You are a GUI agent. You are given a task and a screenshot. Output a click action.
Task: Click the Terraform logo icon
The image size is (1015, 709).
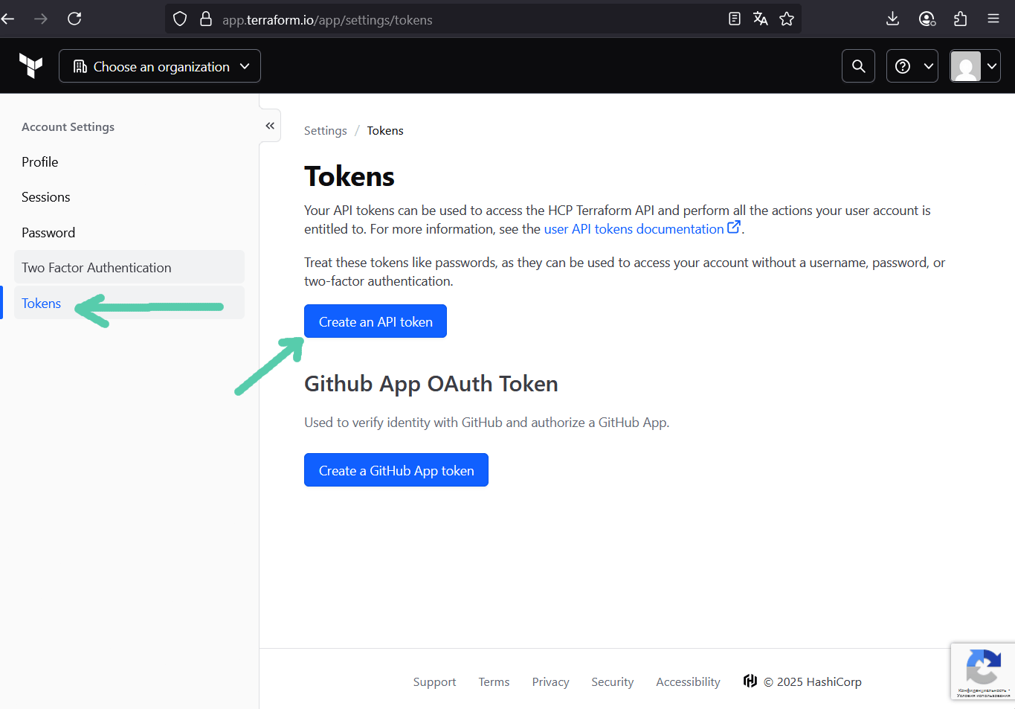[x=30, y=66]
